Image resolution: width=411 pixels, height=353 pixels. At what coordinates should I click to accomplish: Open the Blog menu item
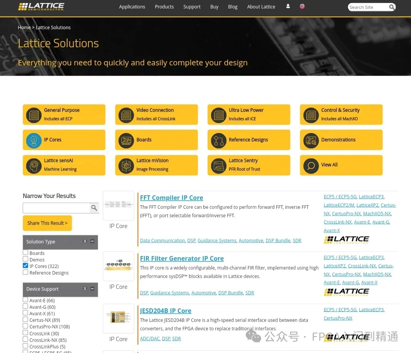click(233, 7)
